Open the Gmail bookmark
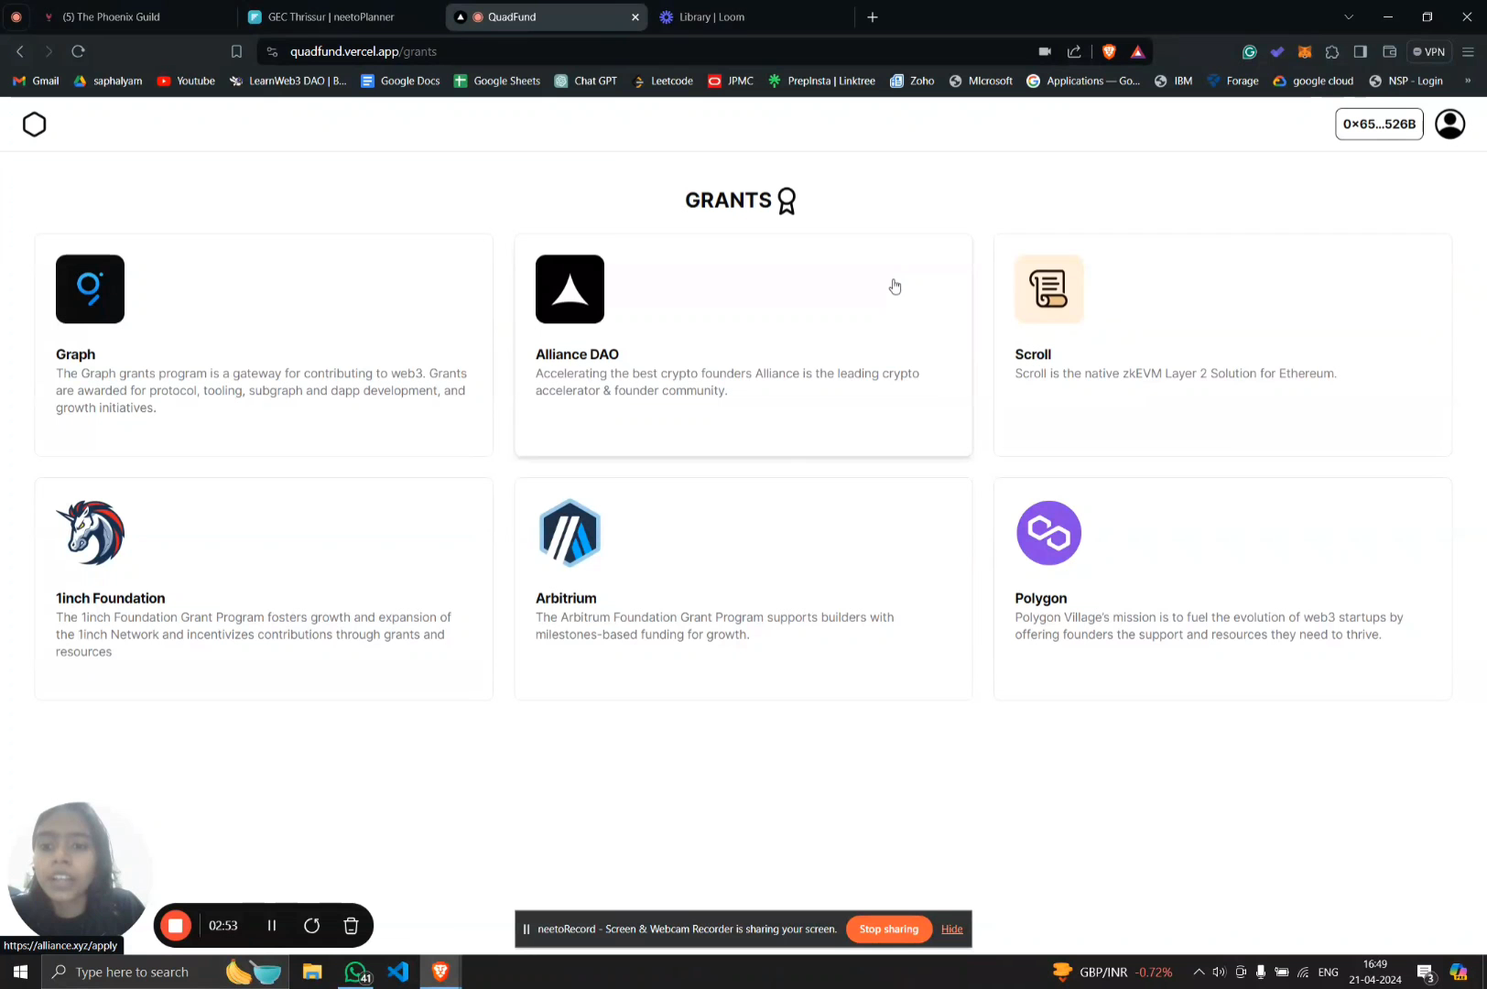 [36, 81]
